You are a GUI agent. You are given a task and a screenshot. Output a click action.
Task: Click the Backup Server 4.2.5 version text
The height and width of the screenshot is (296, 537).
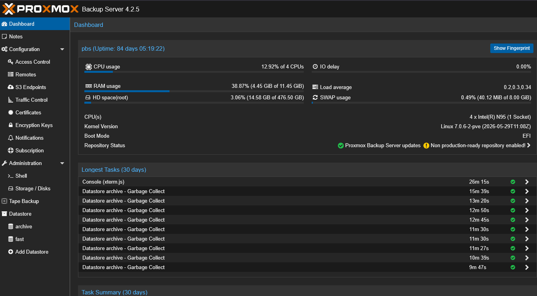point(110,9)
